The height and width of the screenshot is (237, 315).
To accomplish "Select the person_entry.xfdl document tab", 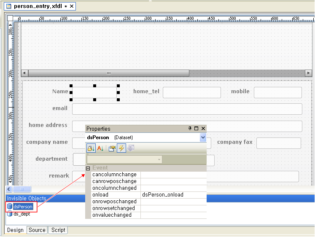I will [40, 6].
